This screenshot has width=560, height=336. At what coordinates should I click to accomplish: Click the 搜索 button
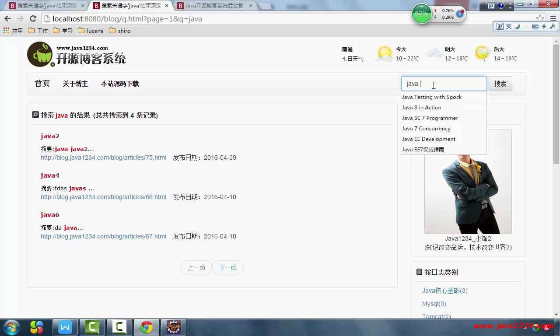[x=500, y=84]
